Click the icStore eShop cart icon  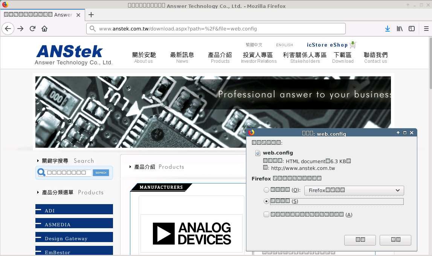pos(353,44)
